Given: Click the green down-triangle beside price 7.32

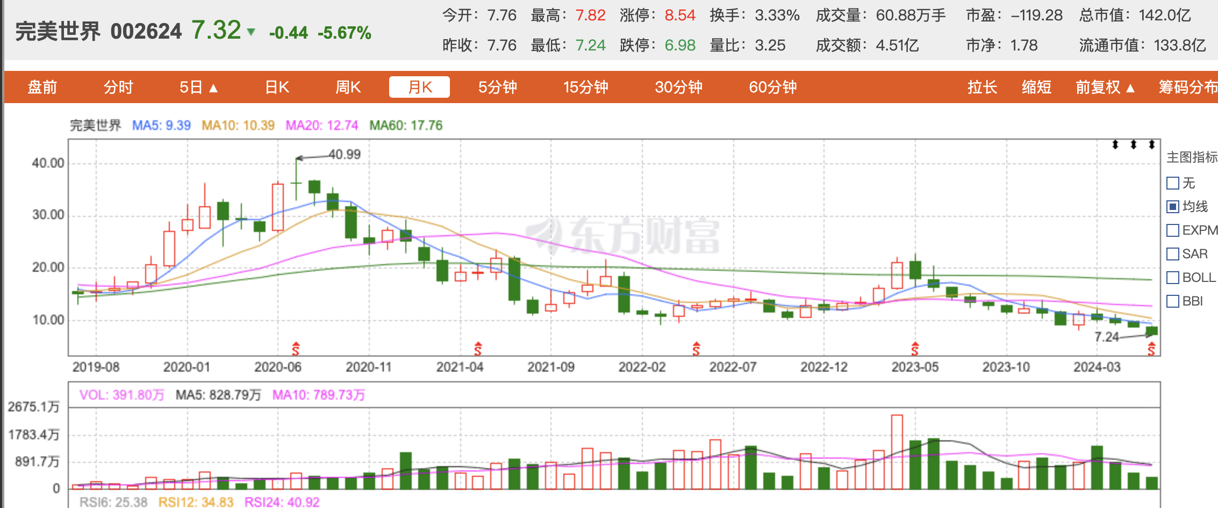Looking at the screenshot, I should click(250, 32).
